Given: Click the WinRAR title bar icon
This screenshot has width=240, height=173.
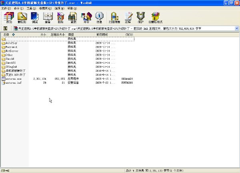Looking at the screenshot, I should (x=2, y=3).
